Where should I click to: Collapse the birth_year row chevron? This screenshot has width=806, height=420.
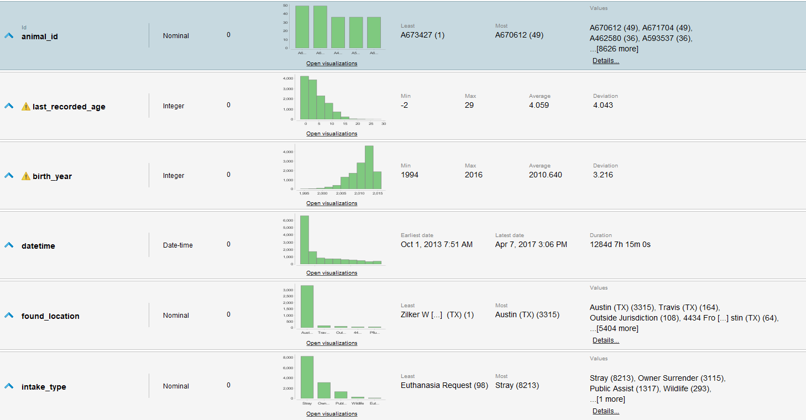tap(9, 175)
